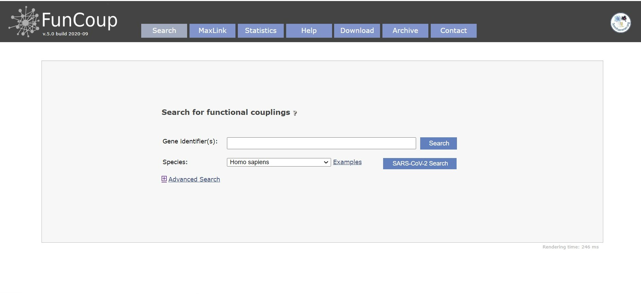Image resolution: width=641 pixels, height=295 pixels.
Task: Go to the Statistics tab
Action: pos(261,31)
